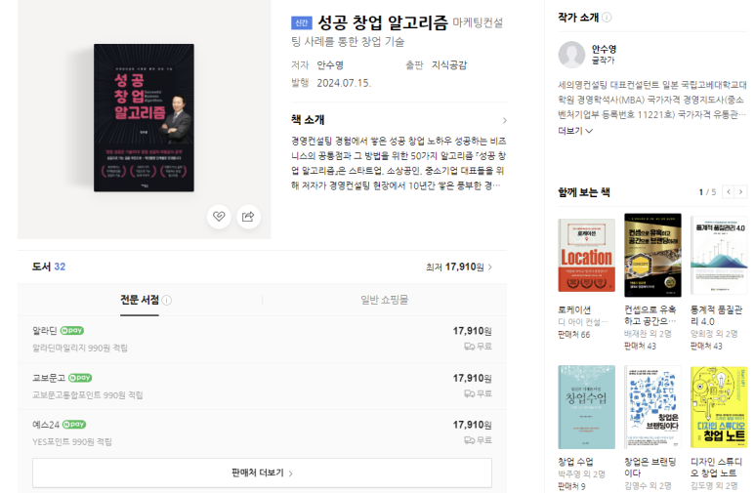
Task: Click publisher 지식공감 link
Action: (x=448, y=65)
